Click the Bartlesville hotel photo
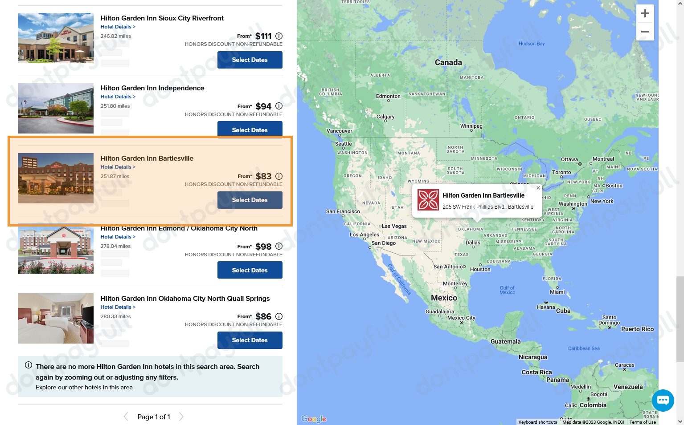 point(55,178)
